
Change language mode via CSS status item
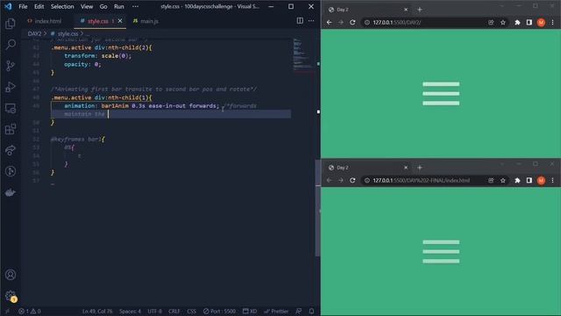coord(191,312)
